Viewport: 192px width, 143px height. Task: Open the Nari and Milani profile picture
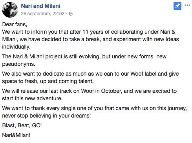(10, 10)
